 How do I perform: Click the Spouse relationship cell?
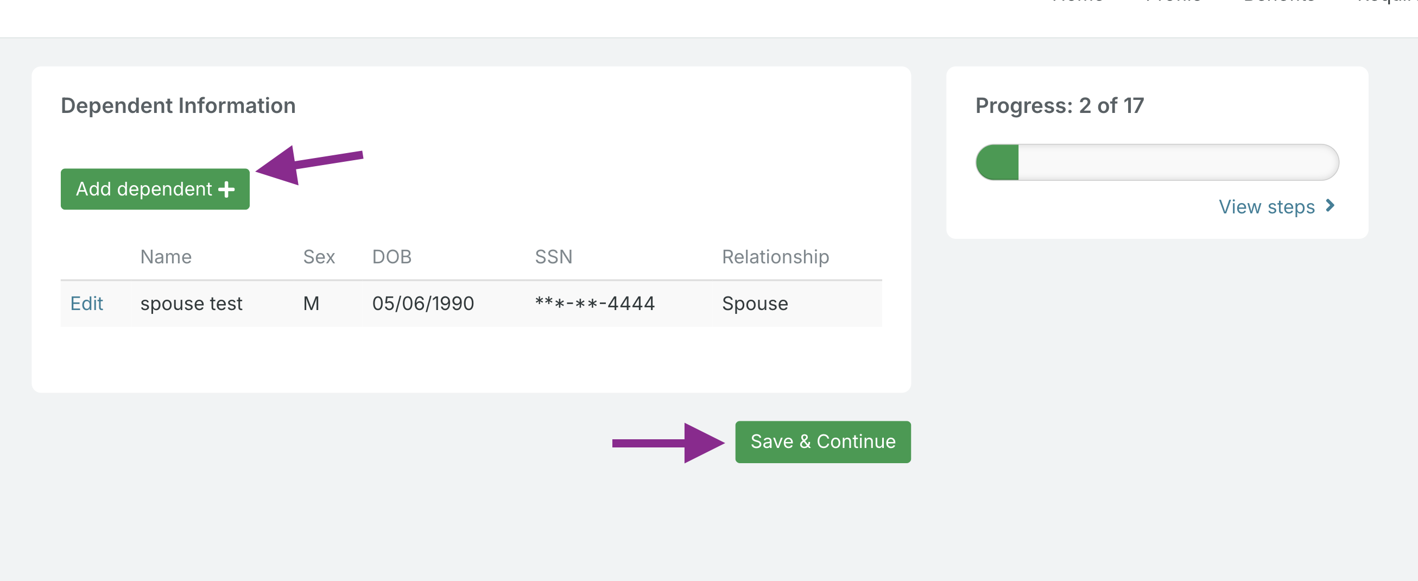pos(755,304)
